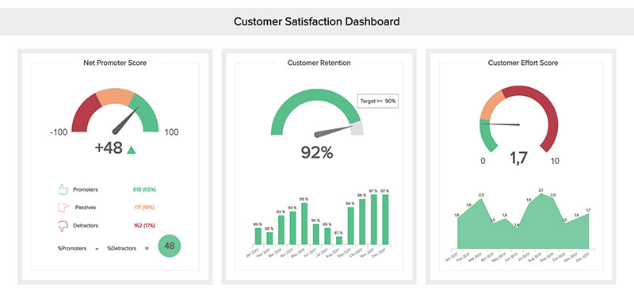Click the Customer Satisfaction Dashboard title
This screenshot has height=294, width=634.
click(316, 21)
